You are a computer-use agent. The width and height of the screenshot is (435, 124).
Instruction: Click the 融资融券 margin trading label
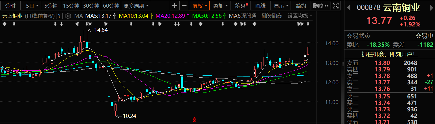point(272,16)
